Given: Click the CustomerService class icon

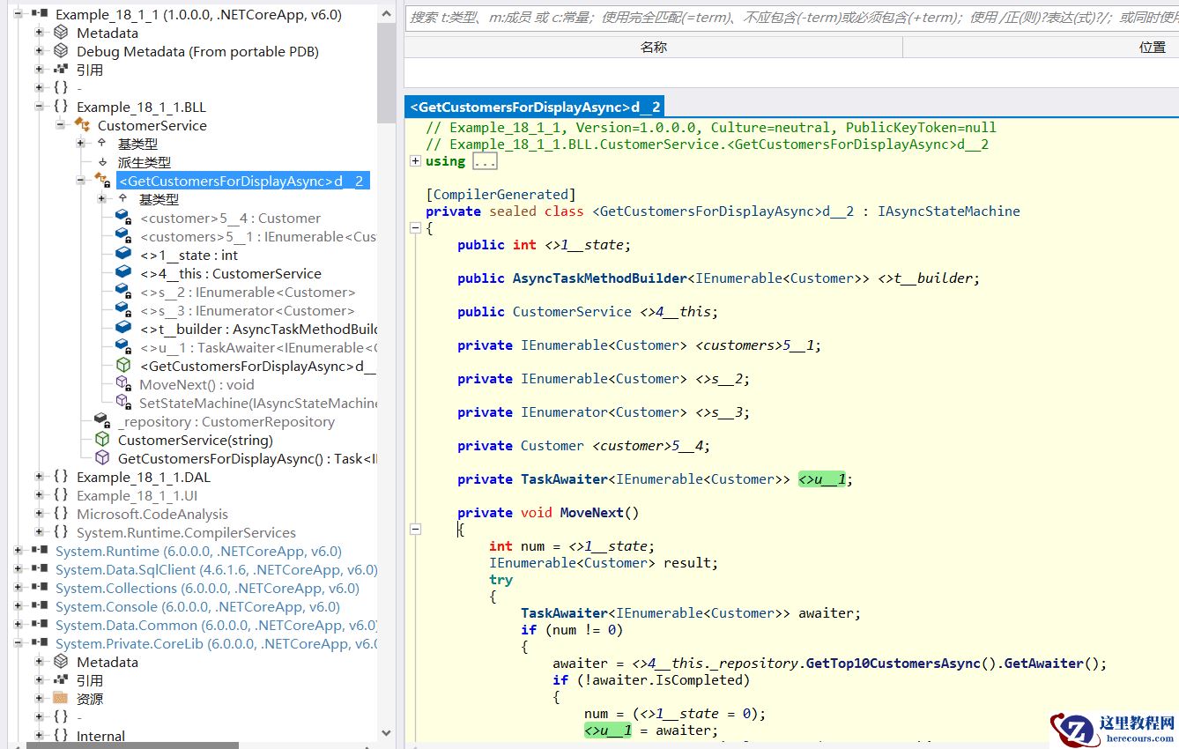Looking at the screenshot, I should [x=82, y=125].
